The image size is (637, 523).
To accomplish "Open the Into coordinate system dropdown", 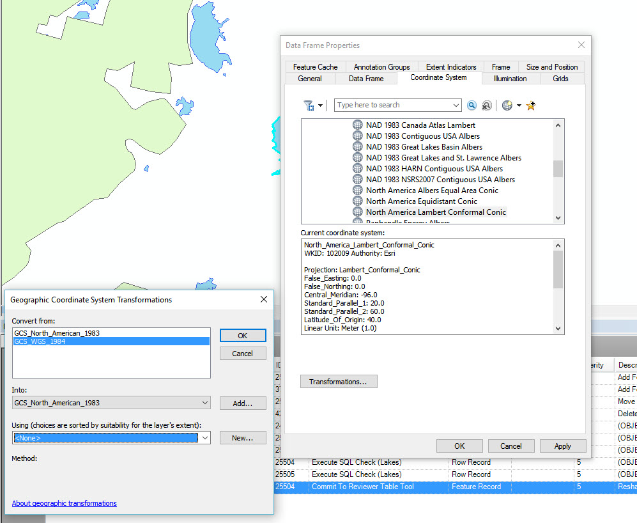I will pos(204,403).
